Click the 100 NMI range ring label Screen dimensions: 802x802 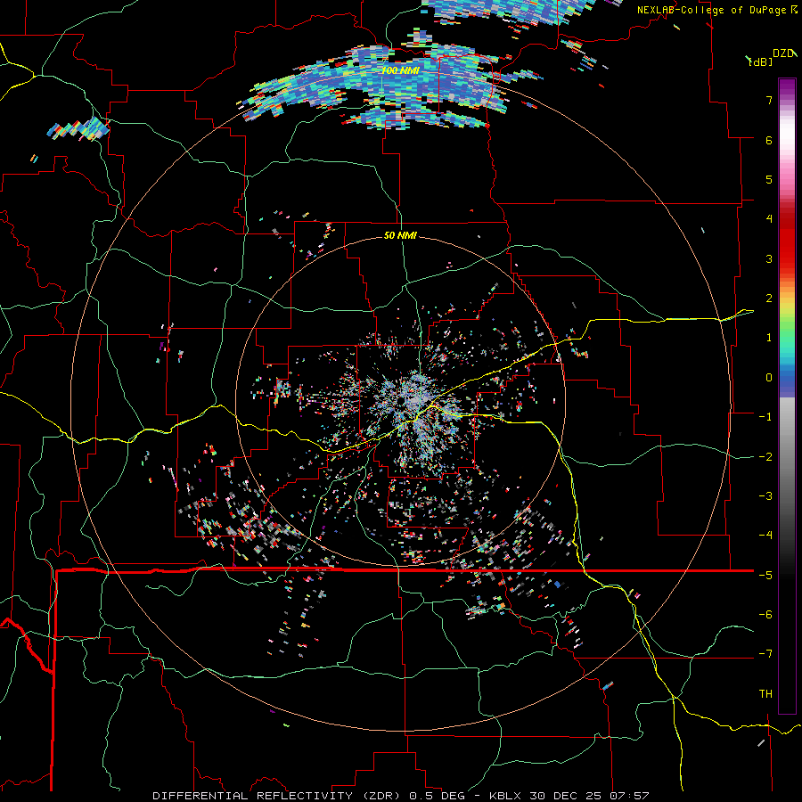click(400, 70)
